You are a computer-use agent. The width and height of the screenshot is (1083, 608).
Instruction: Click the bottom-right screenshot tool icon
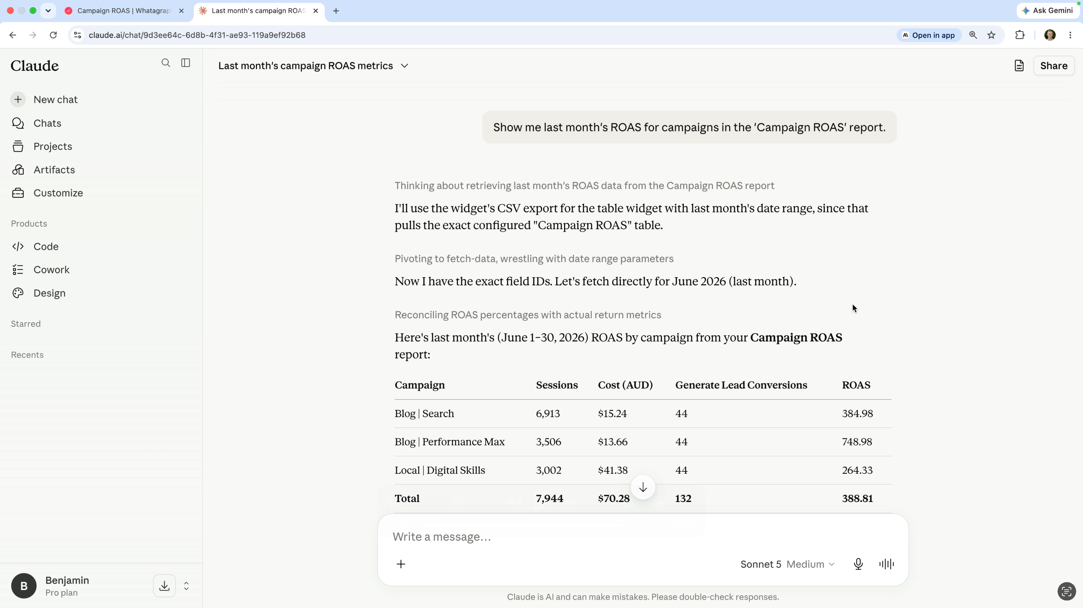click(x=1066, y=592)
